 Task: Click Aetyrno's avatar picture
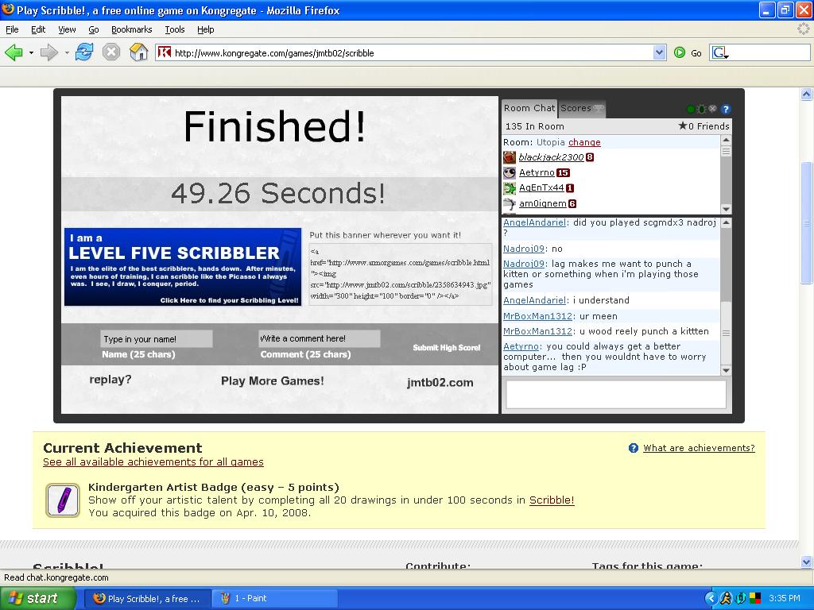point(510,172)
